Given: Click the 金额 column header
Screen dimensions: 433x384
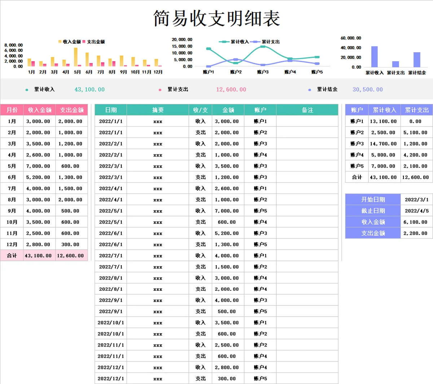Looking at the screenshot, I should click(228, 110).
